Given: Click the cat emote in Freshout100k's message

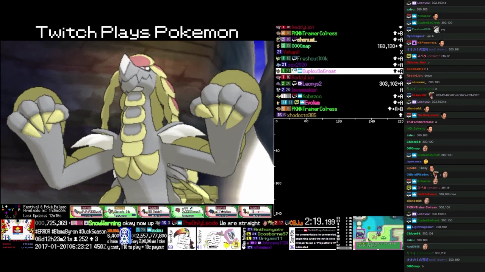Looking at the screenshot, I should pos(436,29).
